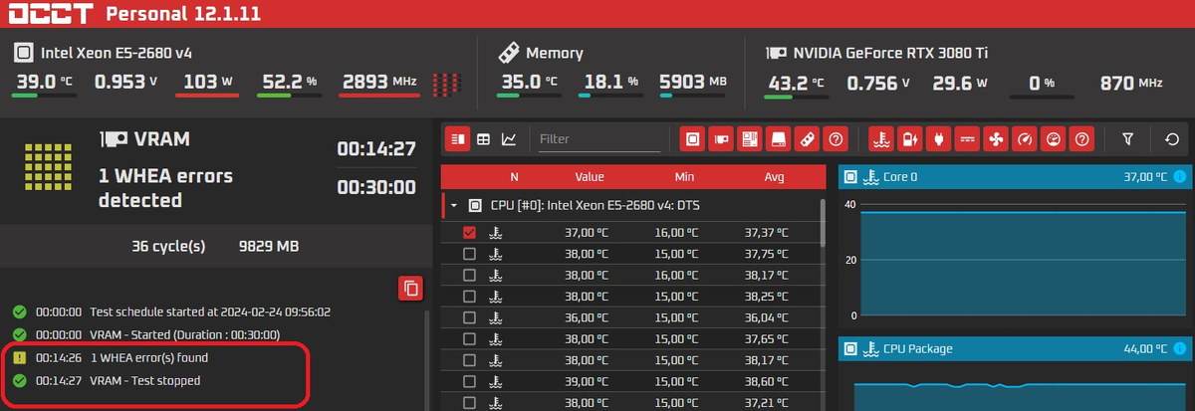Check the sensor row averaging 37,65 °C
Viewport: 1195px width, 411px height.
470,339
